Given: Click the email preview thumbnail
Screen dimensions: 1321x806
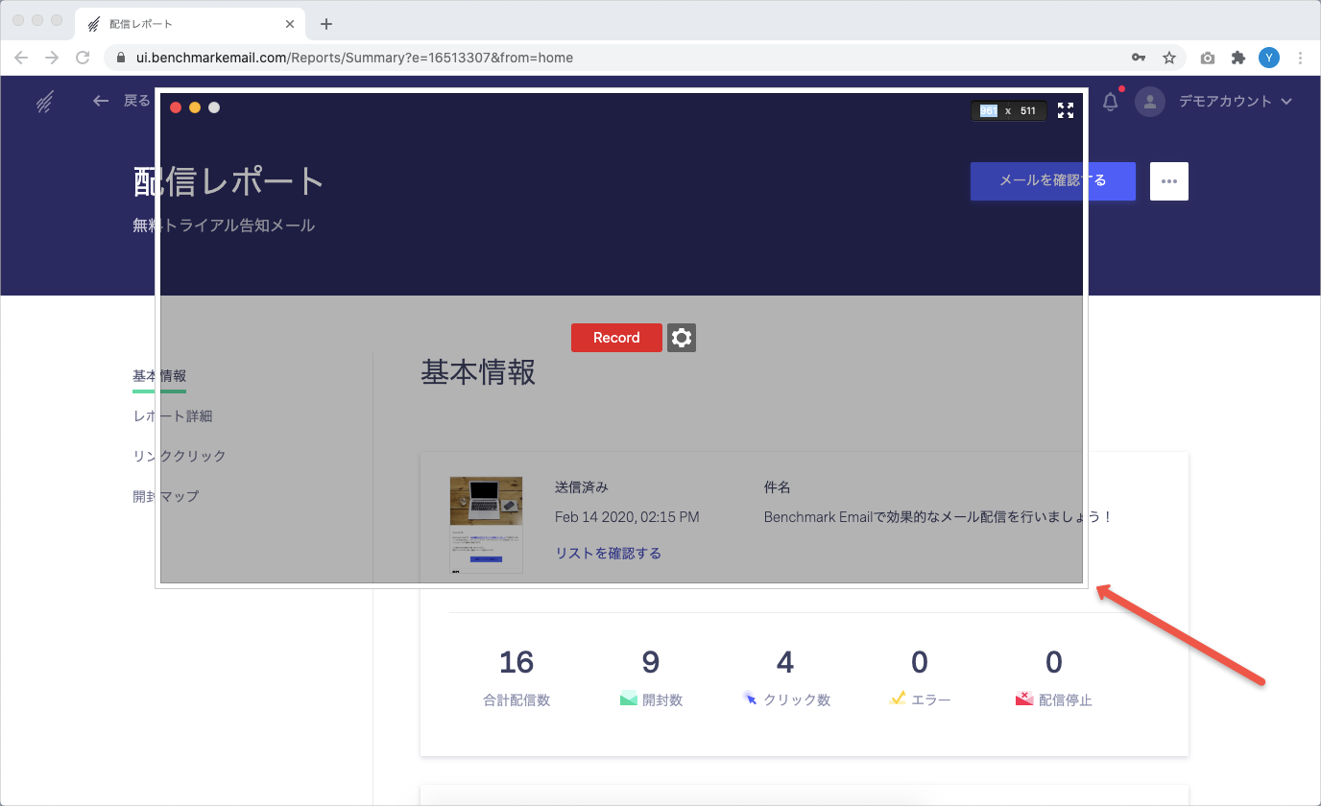Looking at the screenshot, I should (486, 525).
